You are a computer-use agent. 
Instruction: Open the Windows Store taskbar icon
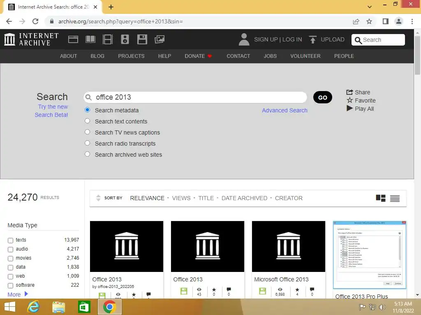pos(84,307)
